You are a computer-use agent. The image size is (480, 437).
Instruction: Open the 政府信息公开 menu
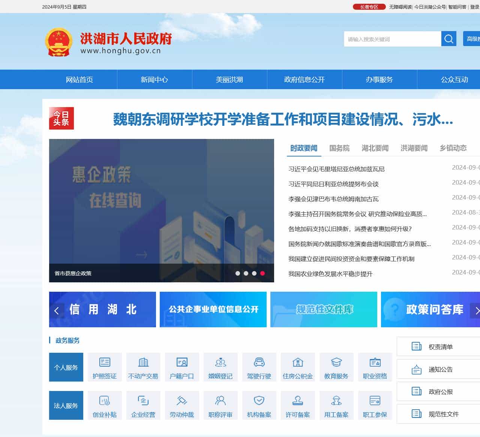304,79
